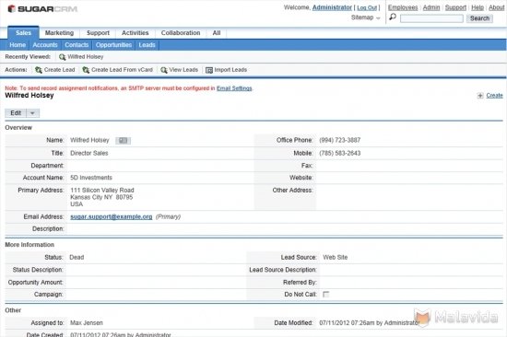Click the Web Site lead source value
Image resolution: width=507 pixels, height=337 pixels.
335,258
